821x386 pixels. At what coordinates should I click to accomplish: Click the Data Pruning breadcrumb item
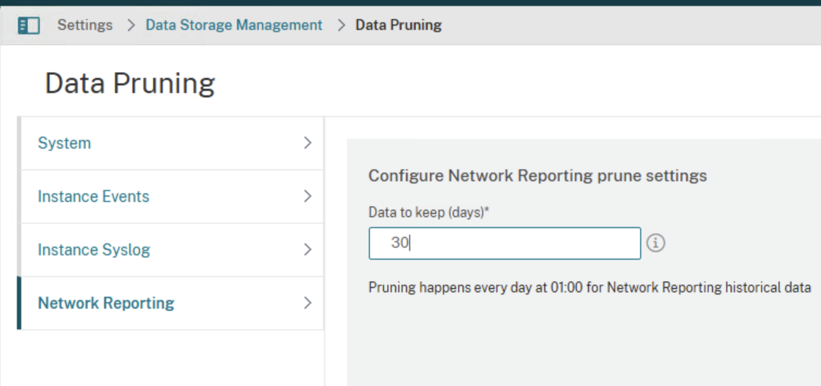398,25
